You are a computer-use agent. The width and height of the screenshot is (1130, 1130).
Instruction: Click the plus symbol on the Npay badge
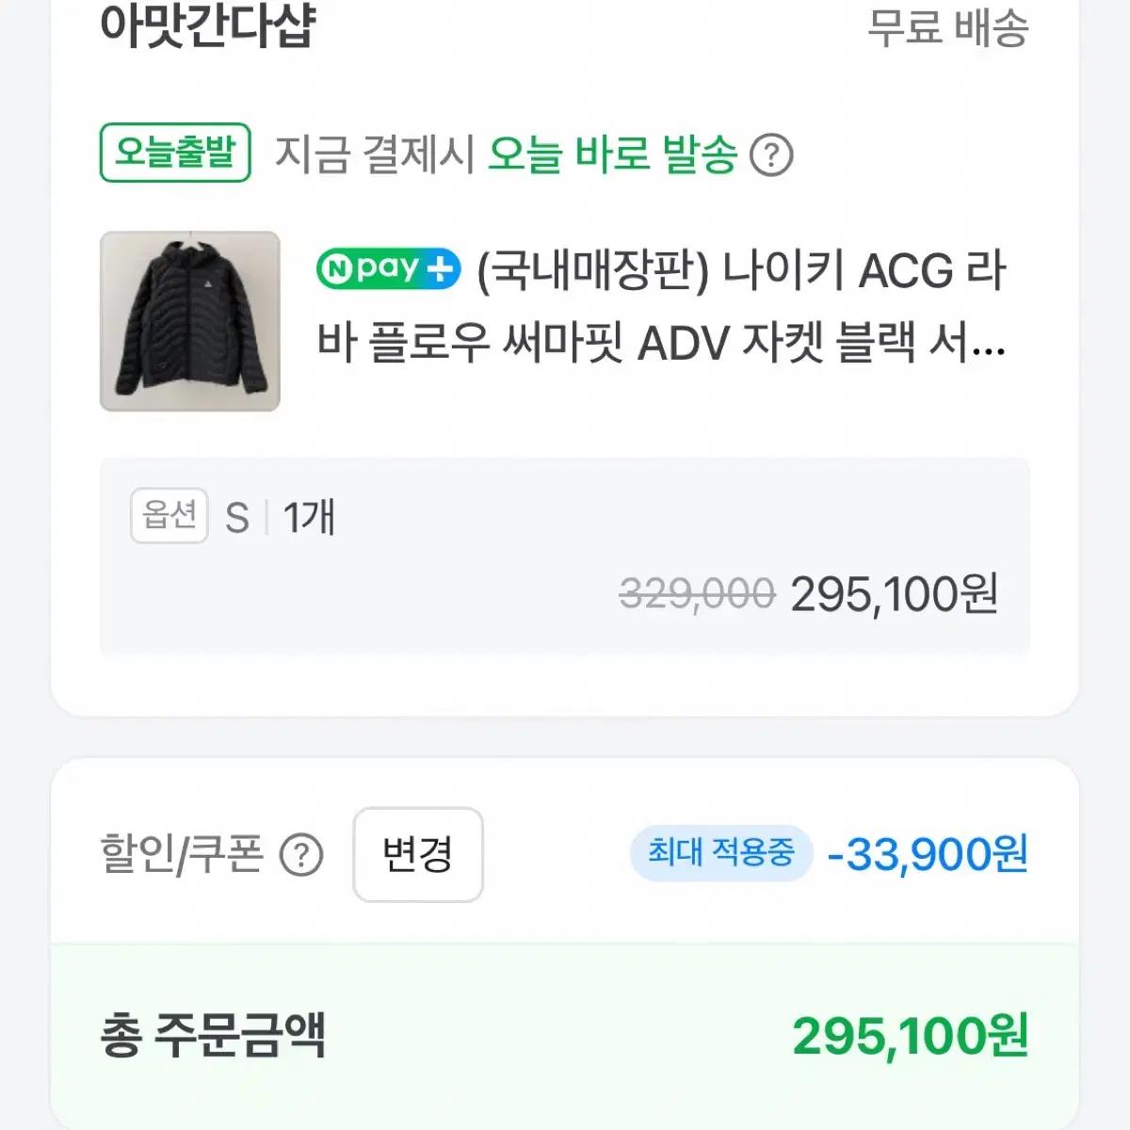pos(439,270)
